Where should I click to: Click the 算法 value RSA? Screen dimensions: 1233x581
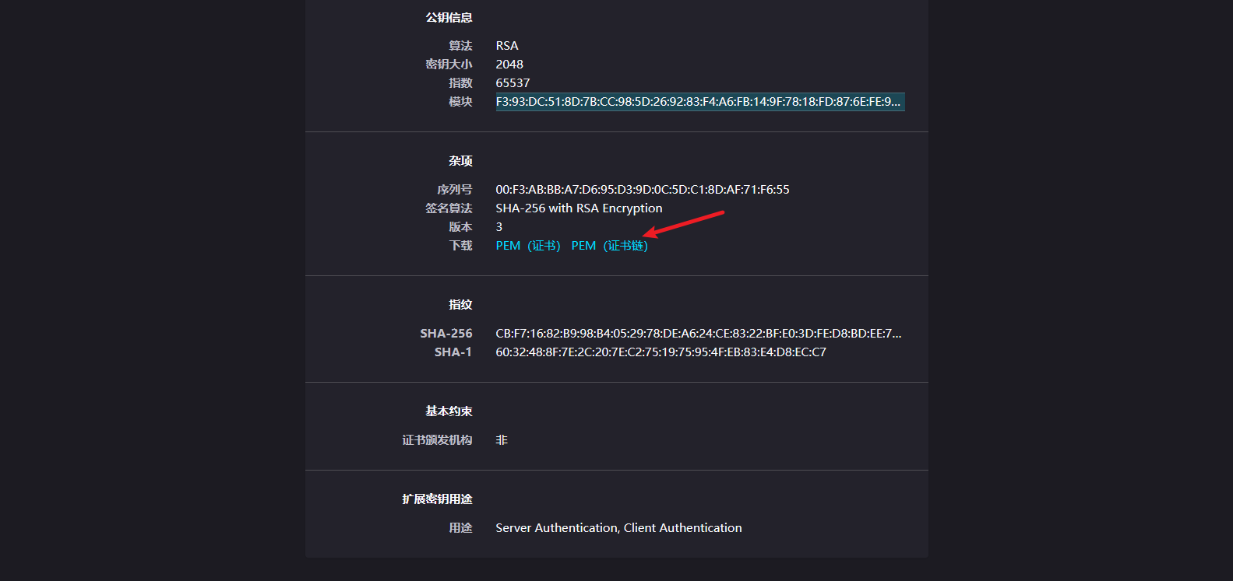pos(506,46)
